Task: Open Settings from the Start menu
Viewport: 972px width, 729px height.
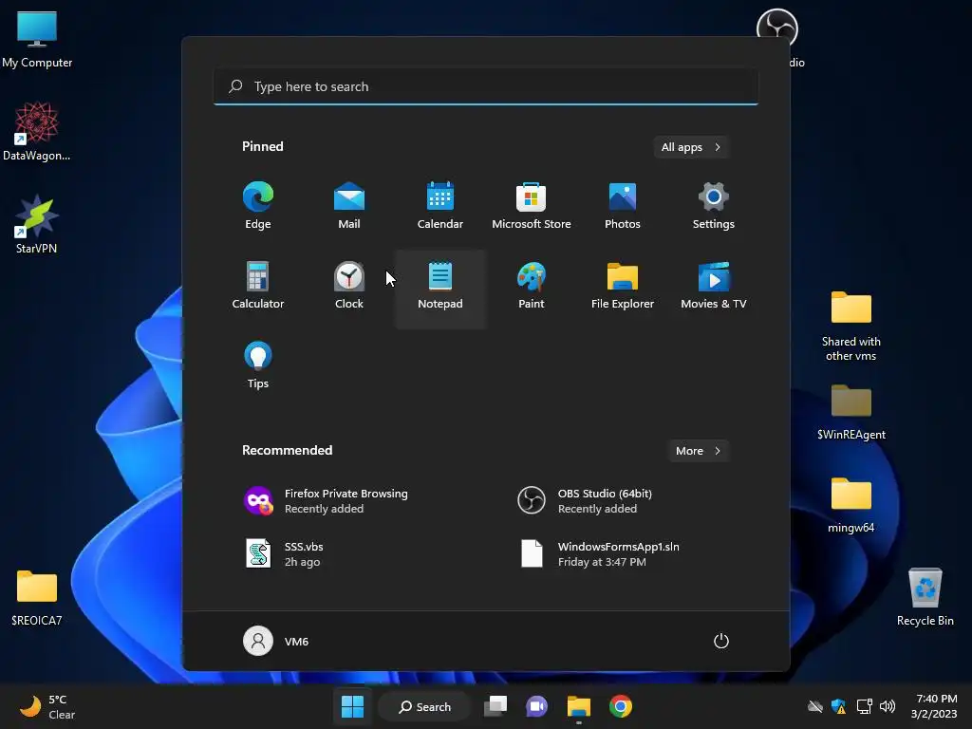Action: [714, 206]
